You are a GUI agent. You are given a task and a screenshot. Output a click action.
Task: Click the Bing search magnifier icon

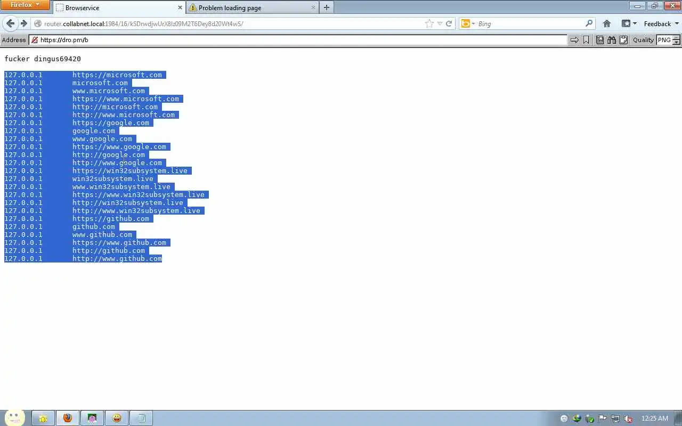pos(589,23)
